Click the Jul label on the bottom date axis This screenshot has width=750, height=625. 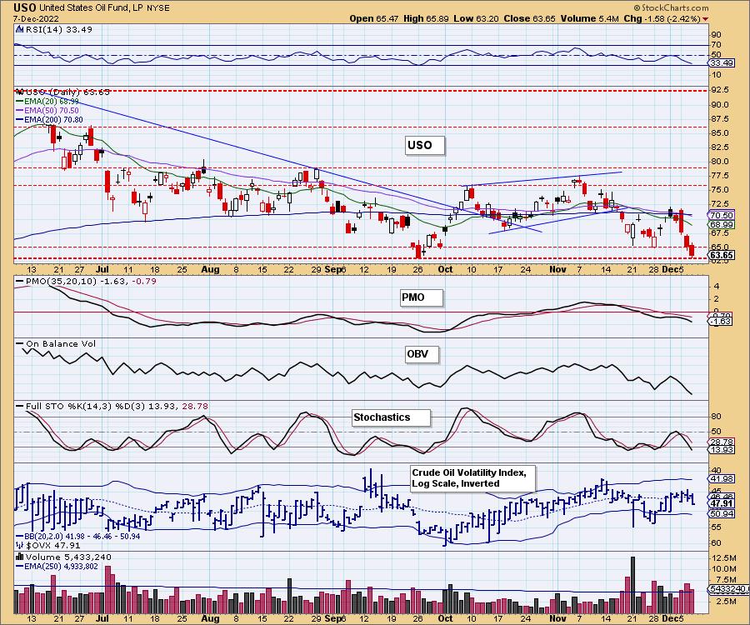click(x=102, y=618)
